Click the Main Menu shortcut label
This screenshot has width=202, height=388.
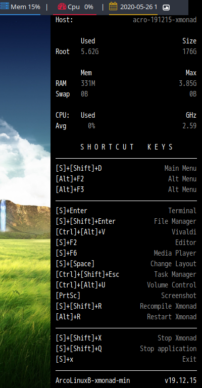(180, 168)
